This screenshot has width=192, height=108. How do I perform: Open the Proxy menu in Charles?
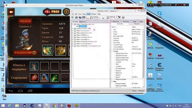(84, 14)
